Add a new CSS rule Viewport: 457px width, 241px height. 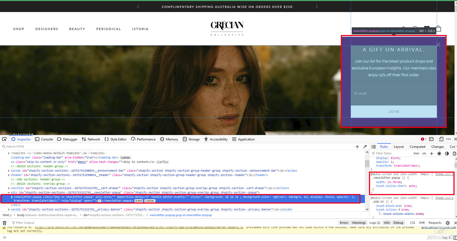[x=432, y=154]
